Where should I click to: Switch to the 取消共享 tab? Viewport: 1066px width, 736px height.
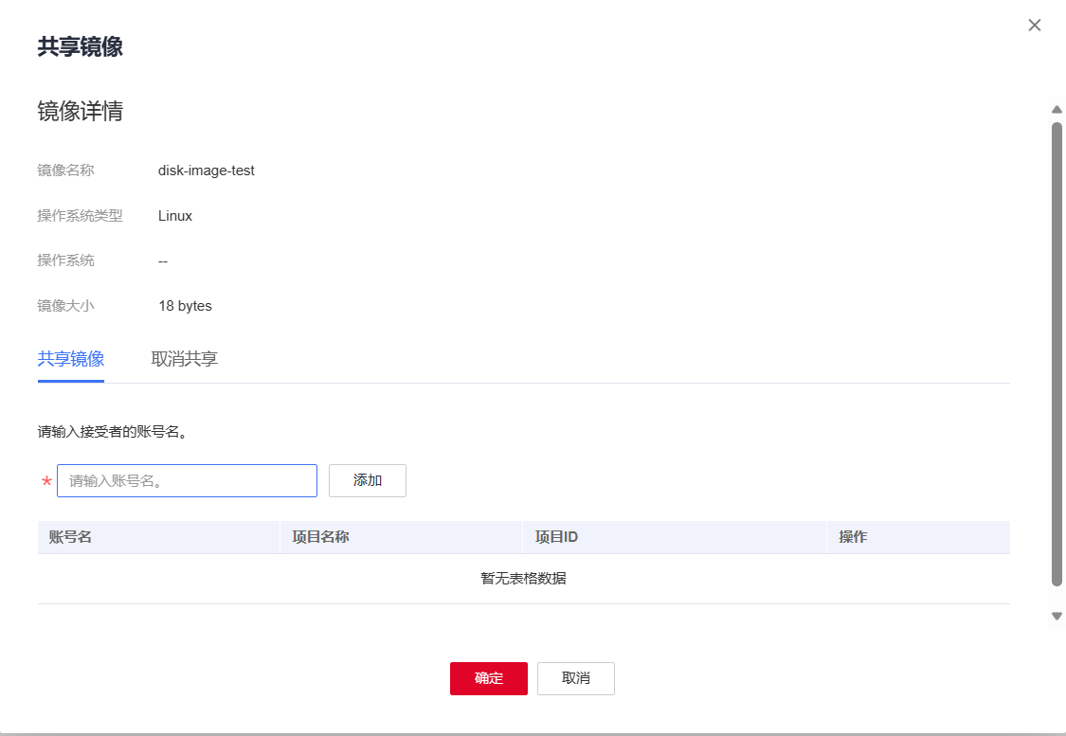coord(184,359)
